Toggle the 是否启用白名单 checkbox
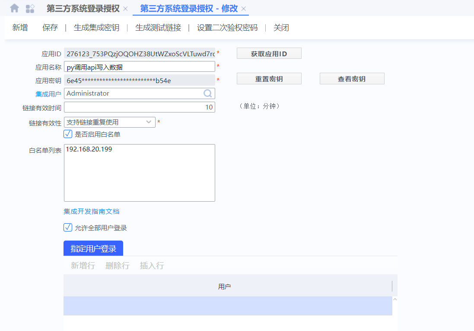 tap(68, 134)
